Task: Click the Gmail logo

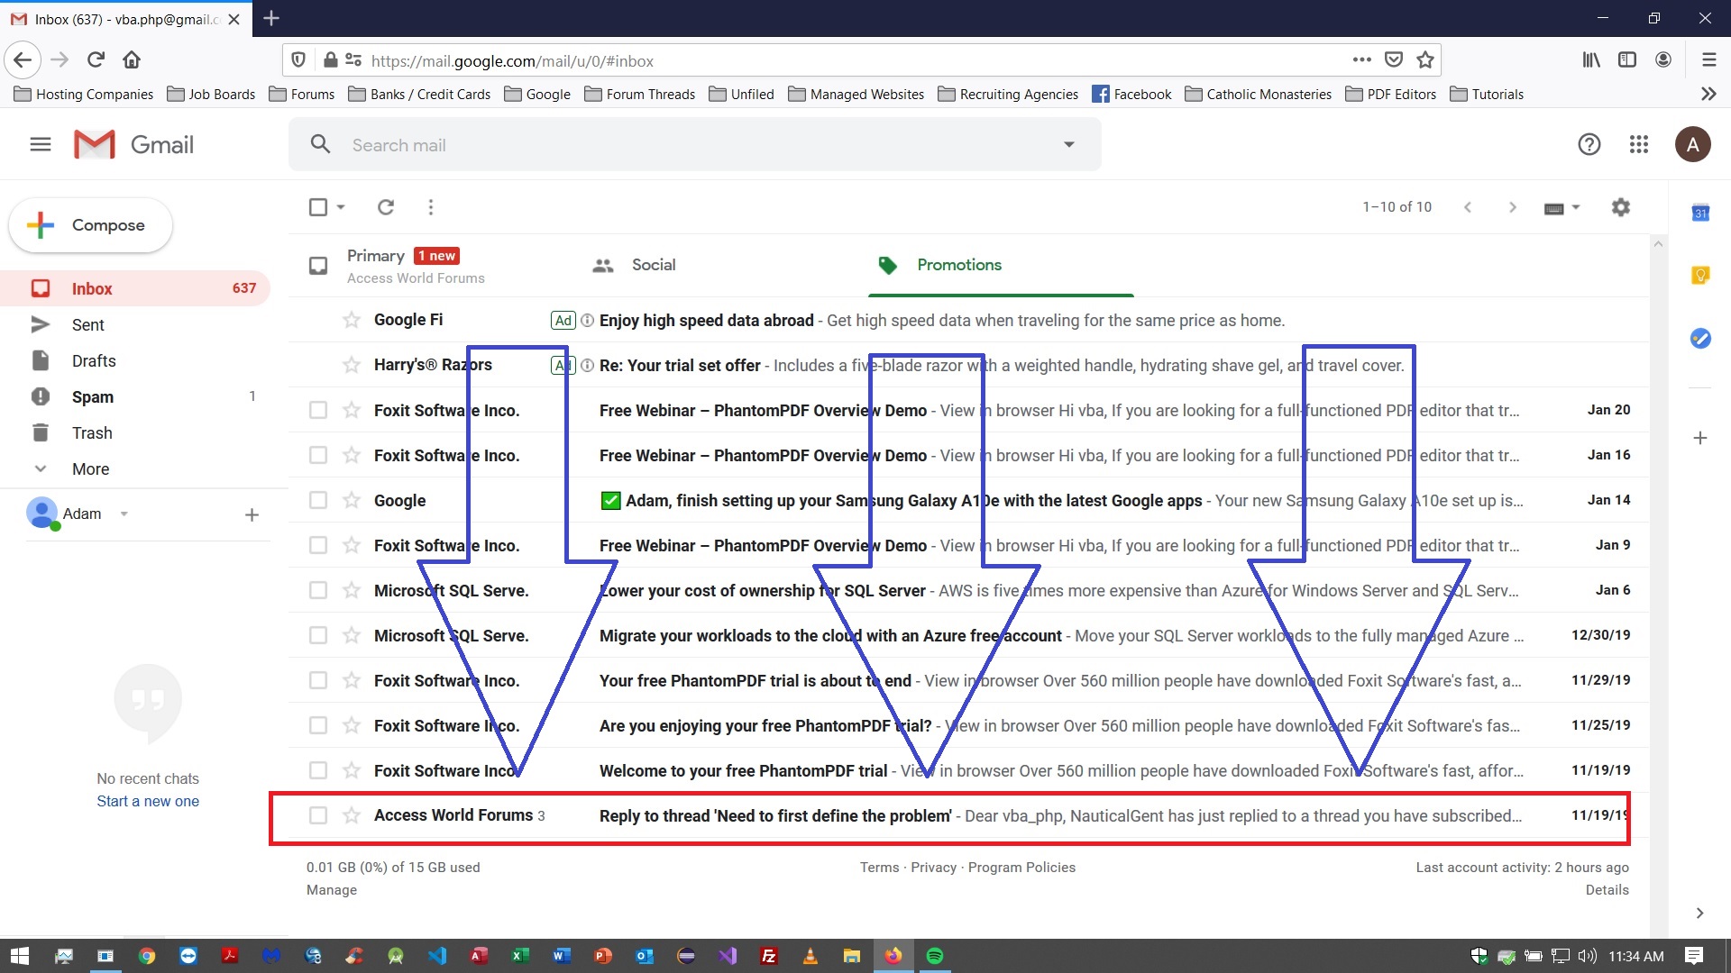Action: click(133, 144)
